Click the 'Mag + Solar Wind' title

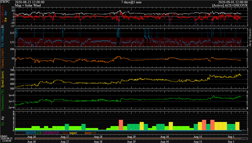pyautogui.click(x=28, y=5)
